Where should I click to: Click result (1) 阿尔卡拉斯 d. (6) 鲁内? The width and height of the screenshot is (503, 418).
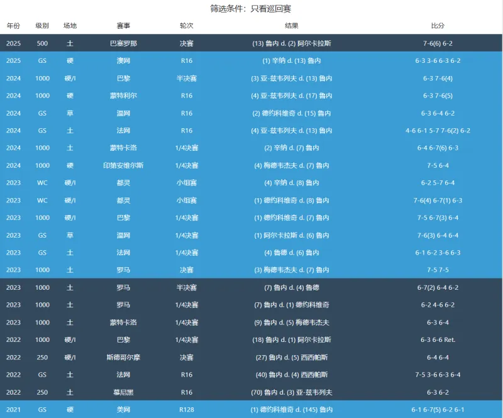(x=292, y=236)
